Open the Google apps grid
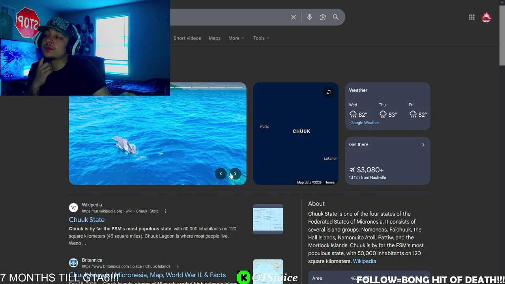505x284 pixels. click(472, 17)
